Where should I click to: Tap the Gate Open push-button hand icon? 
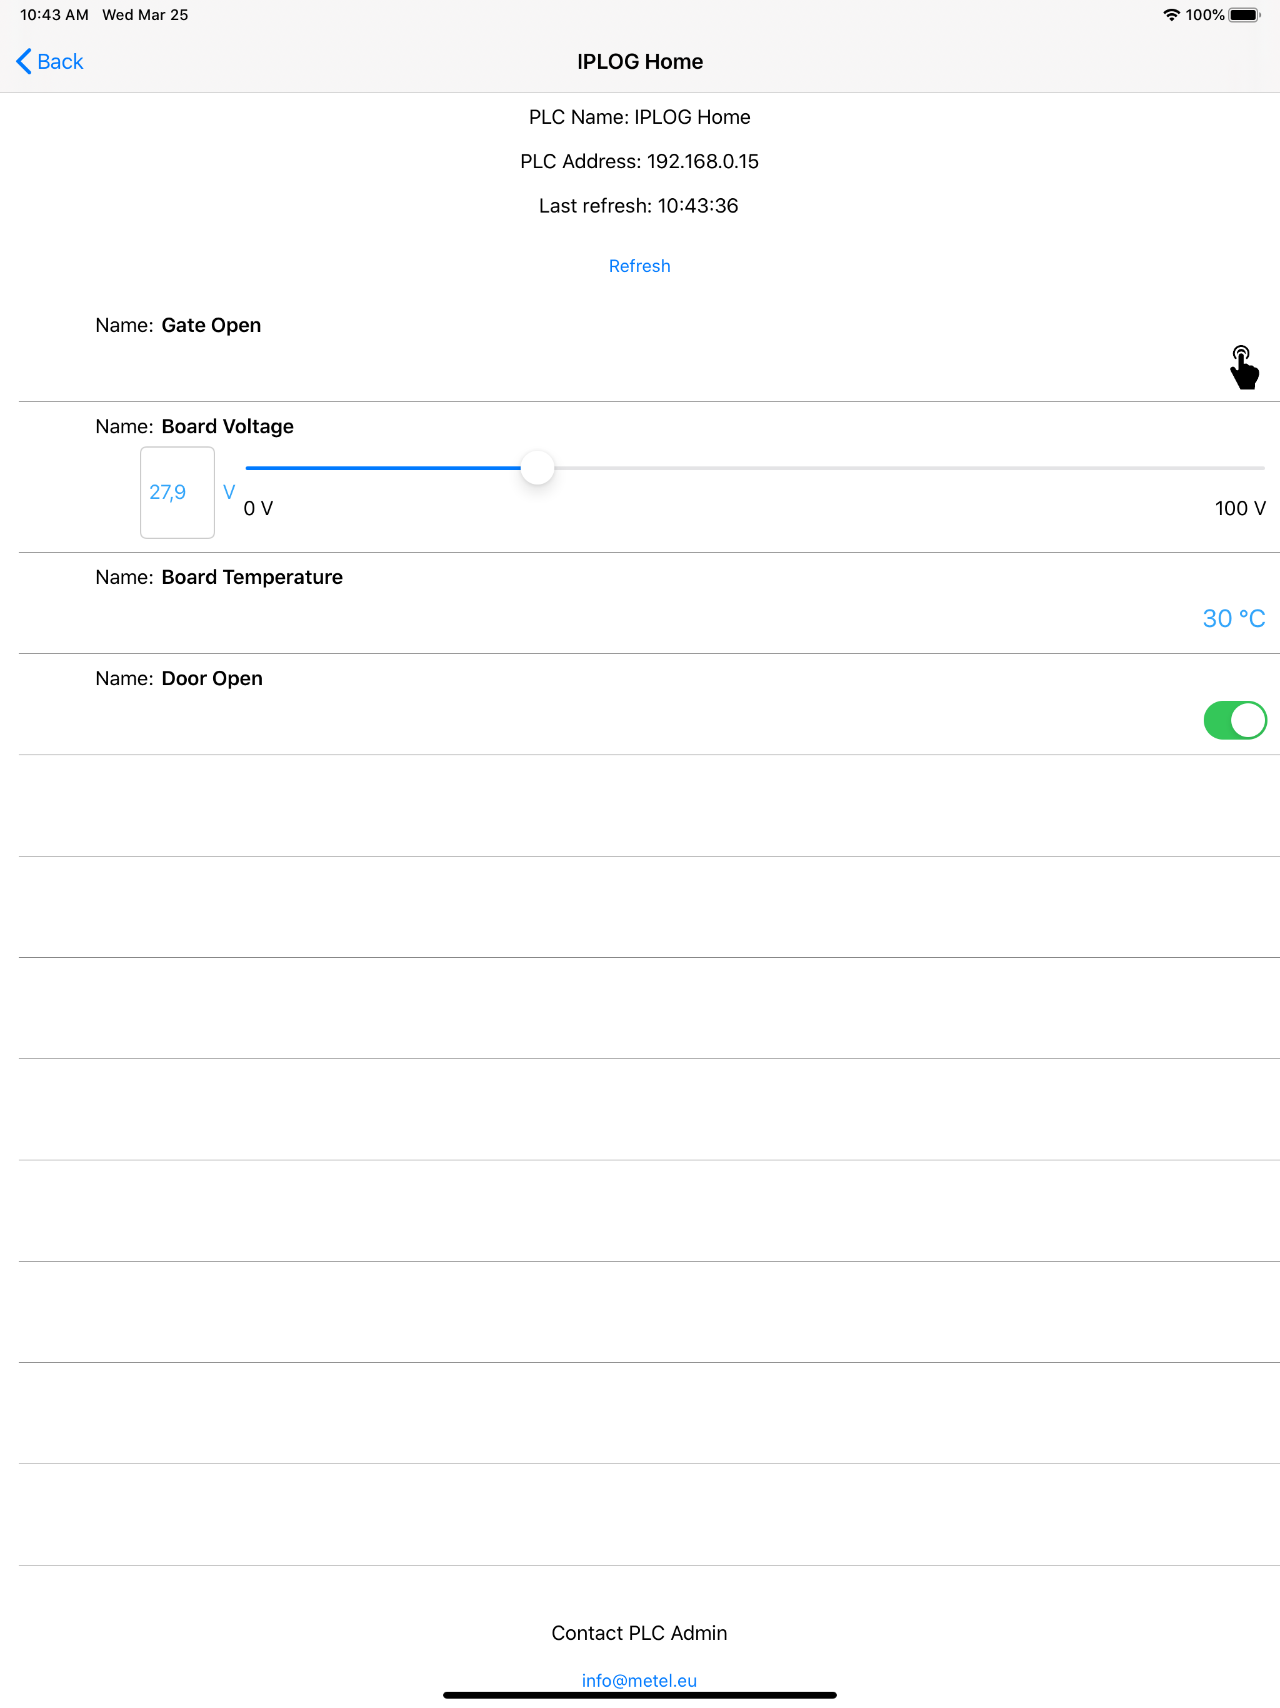(1244, 368)
